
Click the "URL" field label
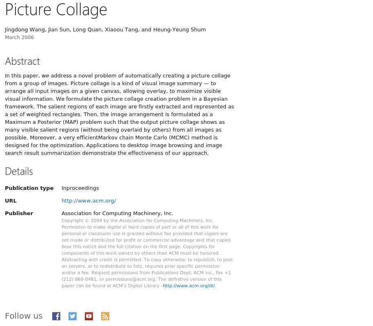click(11, 201)
